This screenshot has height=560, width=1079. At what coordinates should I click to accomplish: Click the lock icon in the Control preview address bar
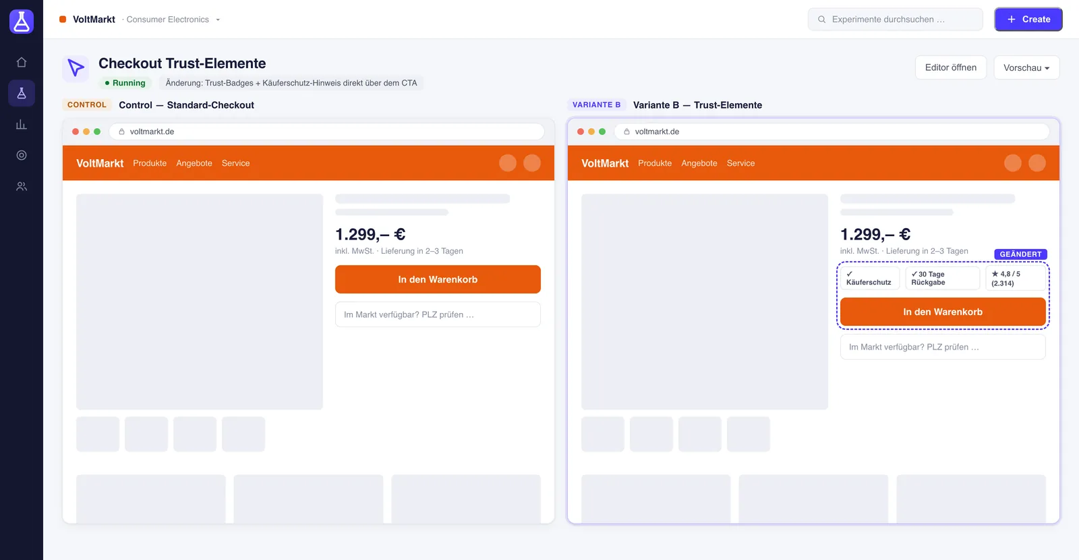pos(122,132)
